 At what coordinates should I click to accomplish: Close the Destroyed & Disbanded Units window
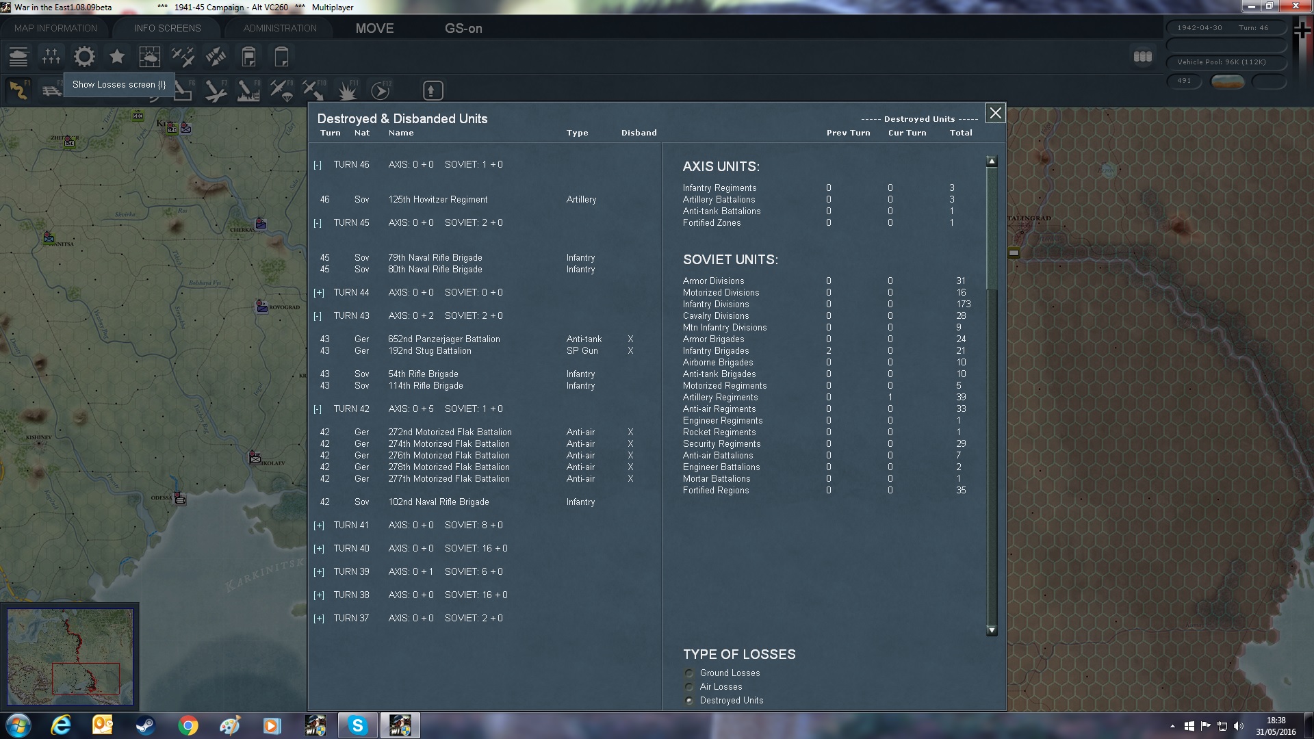click(995, 113)
